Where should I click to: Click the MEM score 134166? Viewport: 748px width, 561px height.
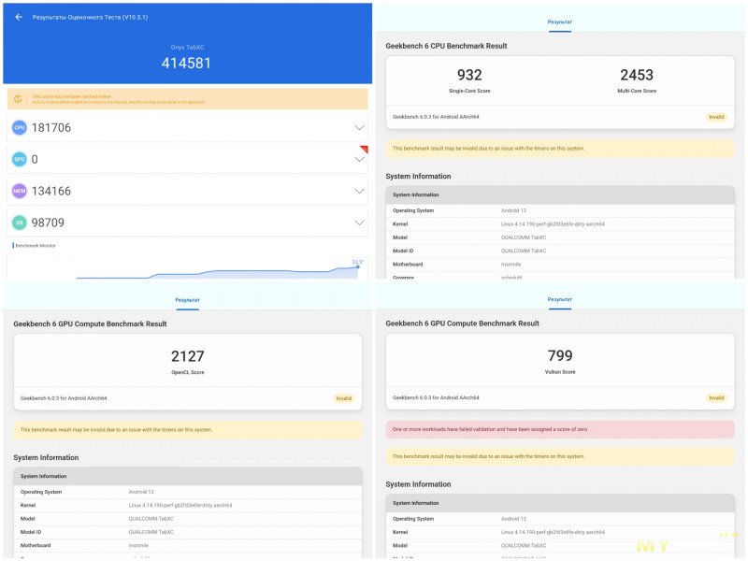click(51, 192)
